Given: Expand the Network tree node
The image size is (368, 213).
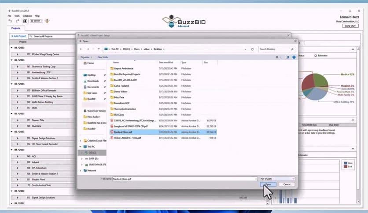Looking at the screenshot, I should click(81, 171).
